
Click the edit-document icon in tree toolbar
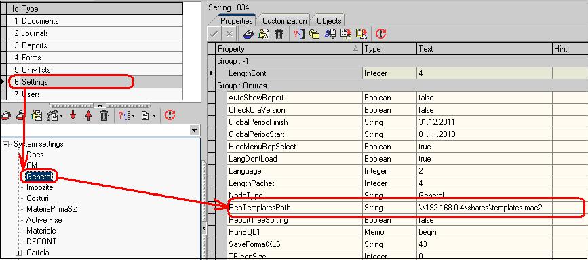[37, 115]
